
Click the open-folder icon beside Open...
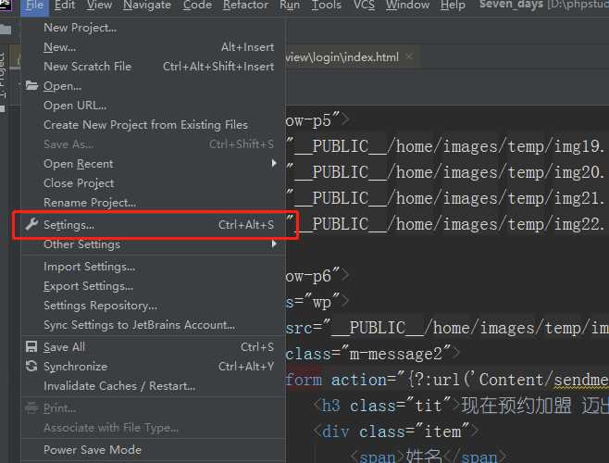[31, 85]
